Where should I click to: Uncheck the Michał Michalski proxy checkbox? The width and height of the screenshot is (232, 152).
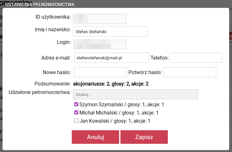point(76,113)
